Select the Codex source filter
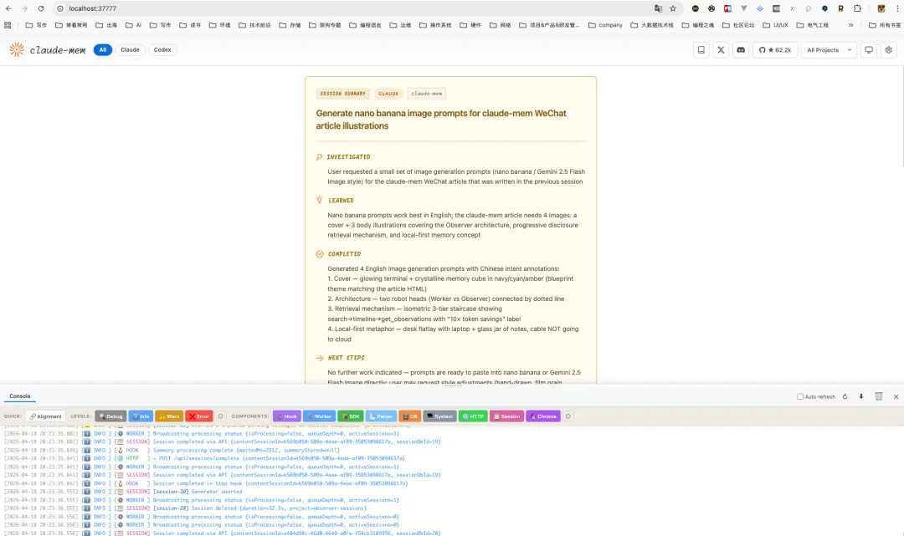The height and width of the screenshot is (536, 904). (x=162, y=49)
